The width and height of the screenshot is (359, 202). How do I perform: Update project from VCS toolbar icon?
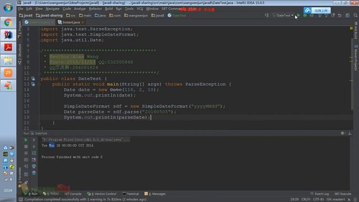point(320,16)
